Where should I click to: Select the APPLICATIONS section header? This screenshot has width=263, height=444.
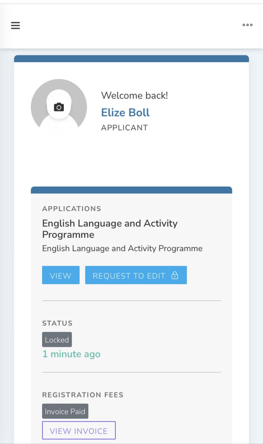(72, 208)
